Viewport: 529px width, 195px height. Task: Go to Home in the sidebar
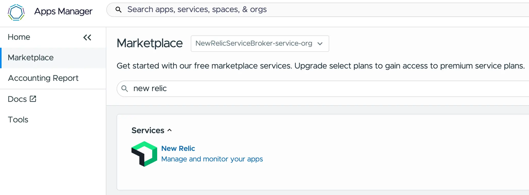pos(19,37)
